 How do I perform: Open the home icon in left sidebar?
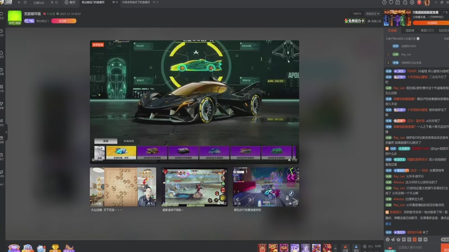coord(2,53)
